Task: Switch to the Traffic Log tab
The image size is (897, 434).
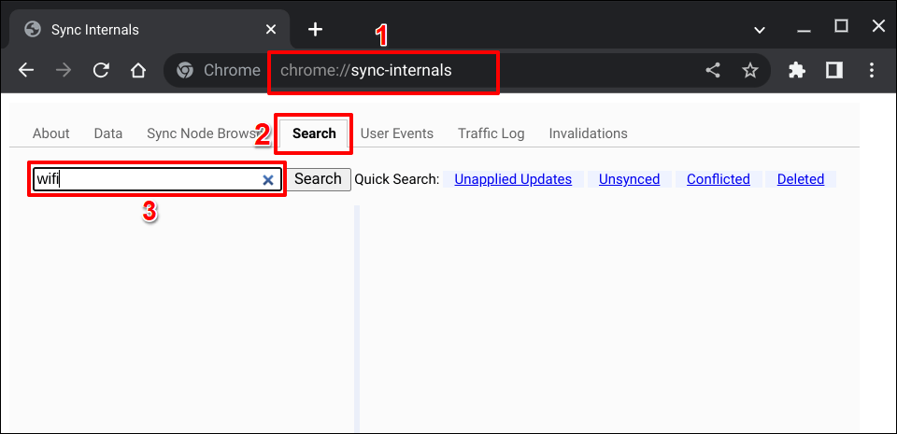Action: pyautogui.click(x=491, y=133)
